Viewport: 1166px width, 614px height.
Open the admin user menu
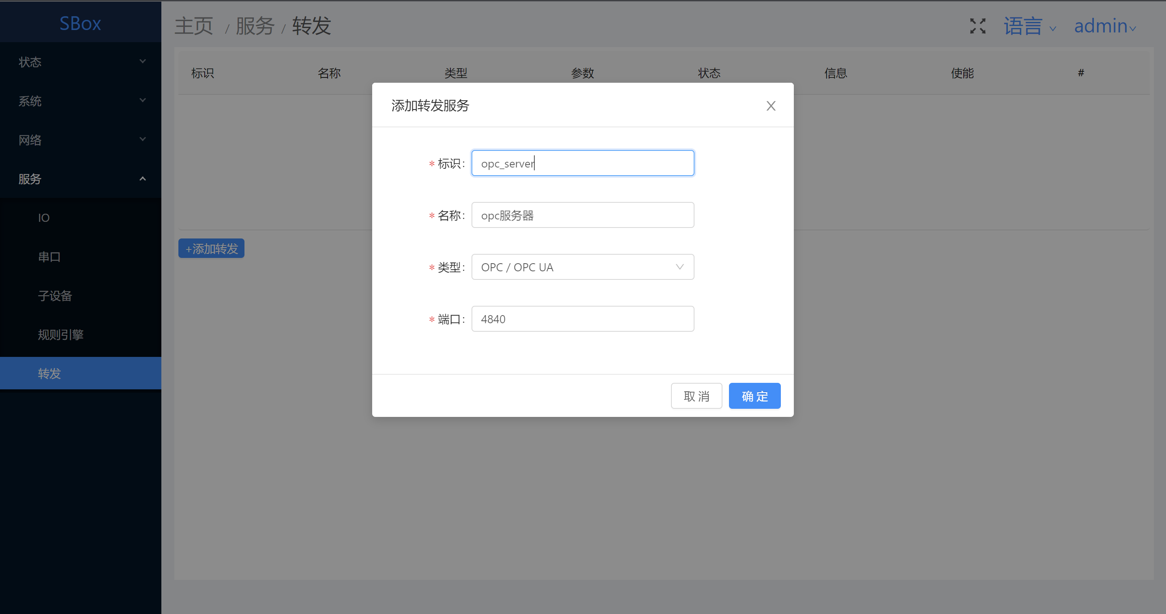1104,26
